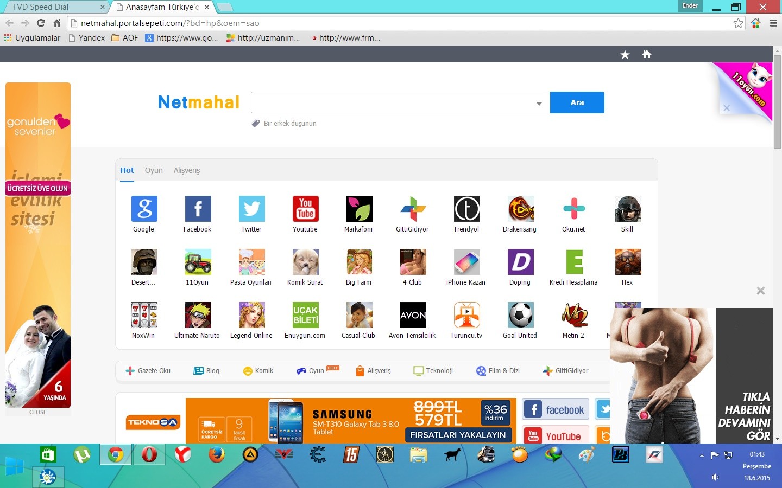The image size is (782, 488).
Task: Click the facebook button beside Samsung banner
Action: 556,409
